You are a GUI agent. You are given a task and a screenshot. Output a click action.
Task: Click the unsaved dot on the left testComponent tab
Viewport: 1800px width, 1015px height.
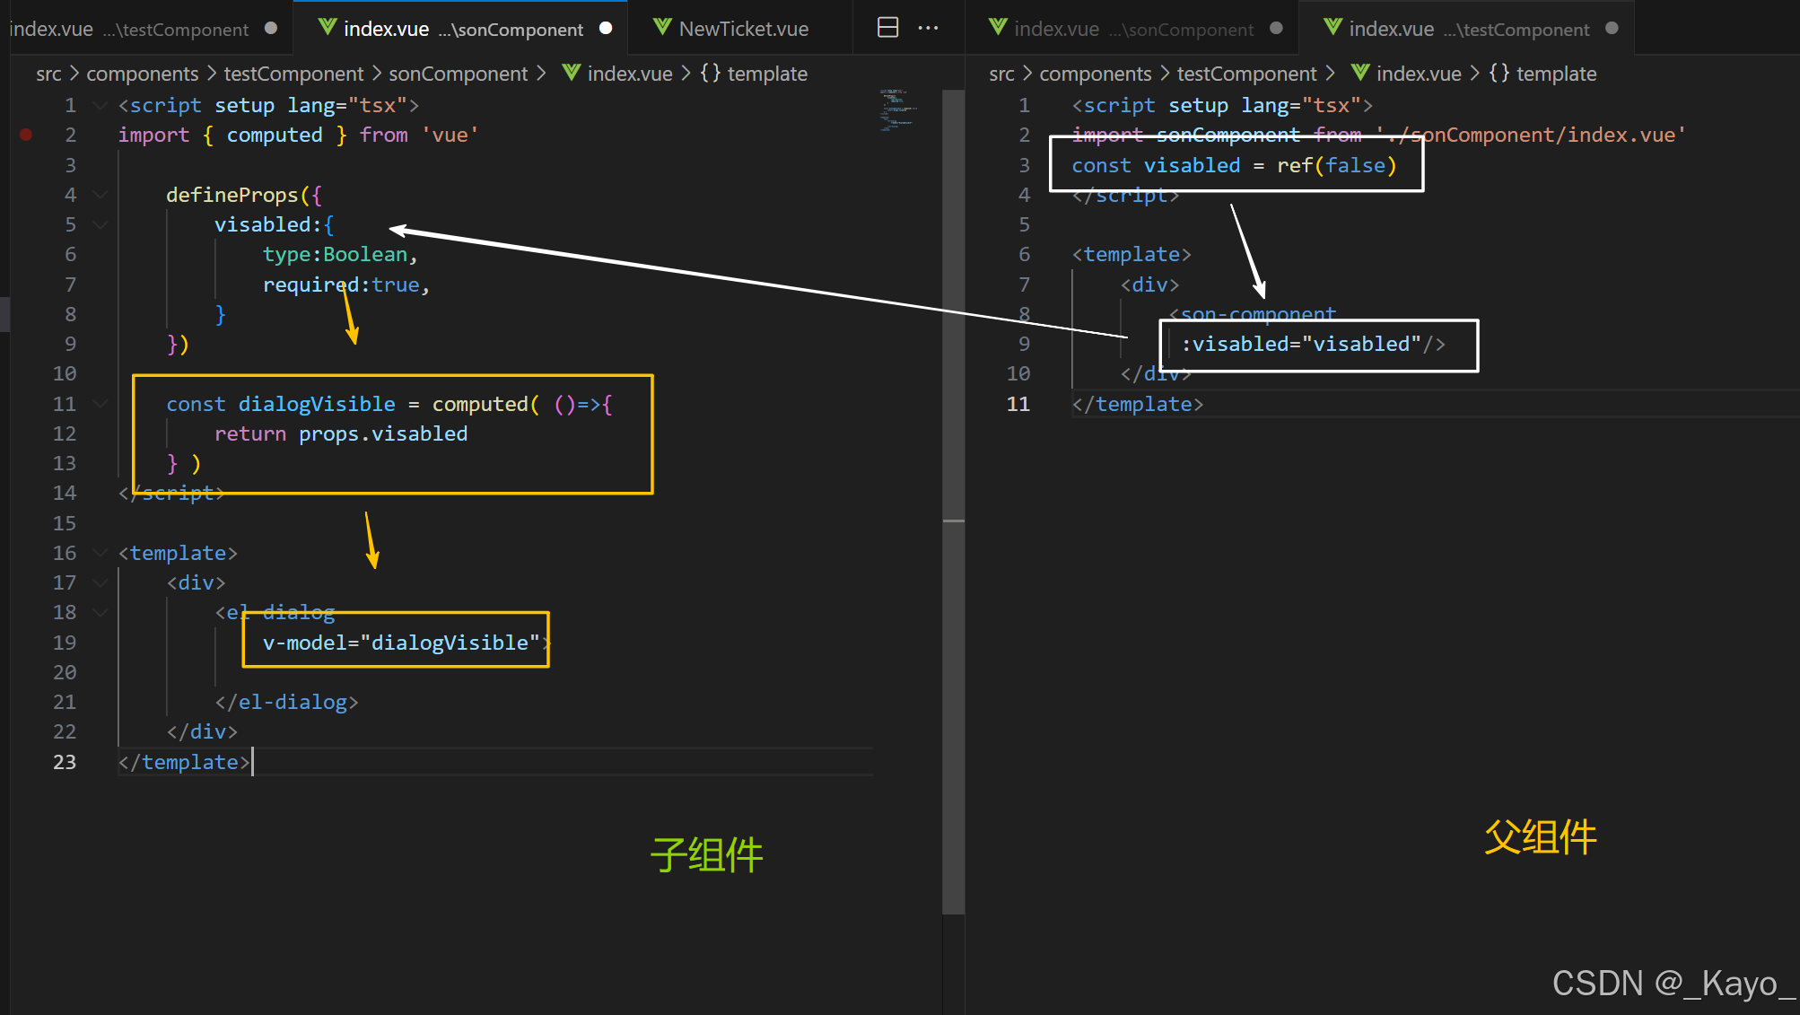point(271,28)
